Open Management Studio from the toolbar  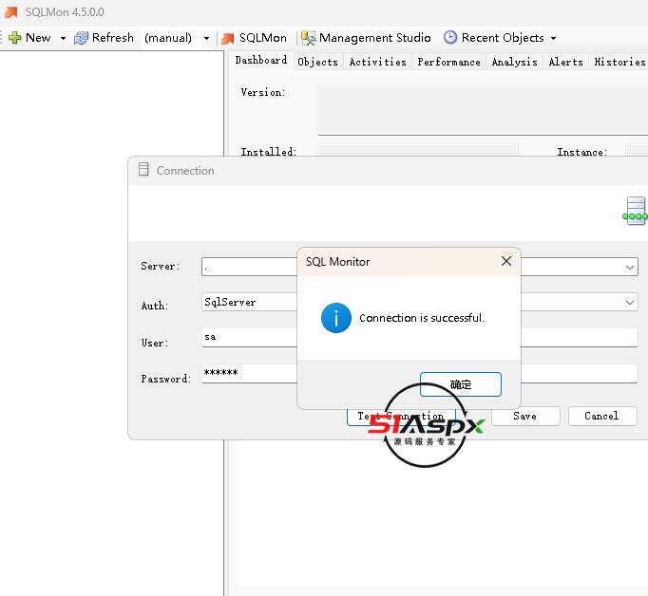(x=366, y=38)
